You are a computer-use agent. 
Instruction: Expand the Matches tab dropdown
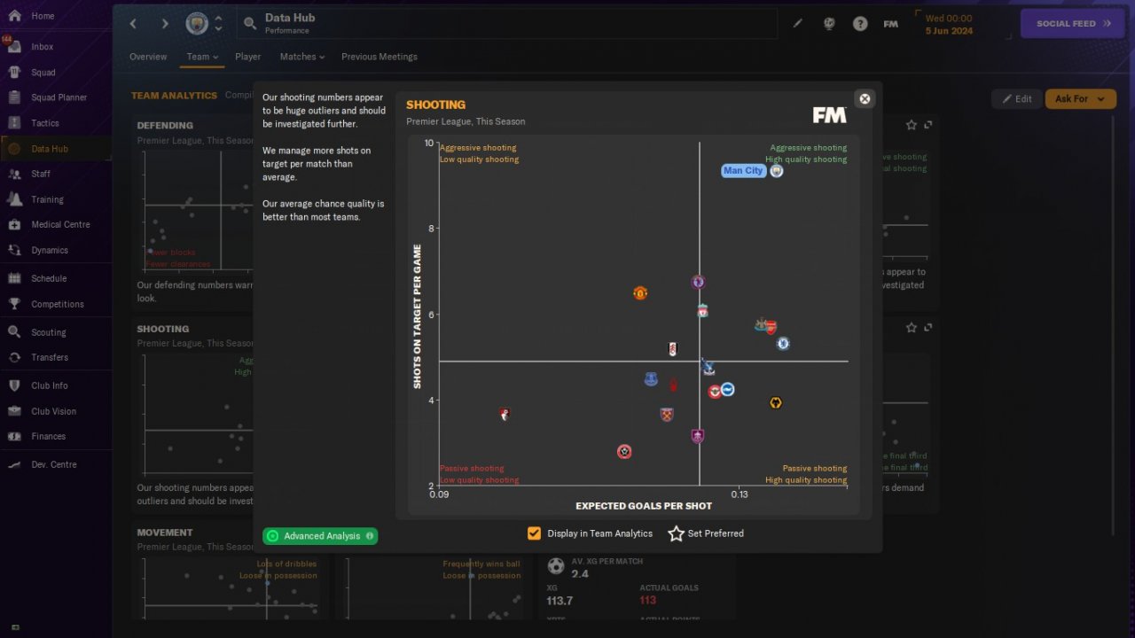point(302,57)
